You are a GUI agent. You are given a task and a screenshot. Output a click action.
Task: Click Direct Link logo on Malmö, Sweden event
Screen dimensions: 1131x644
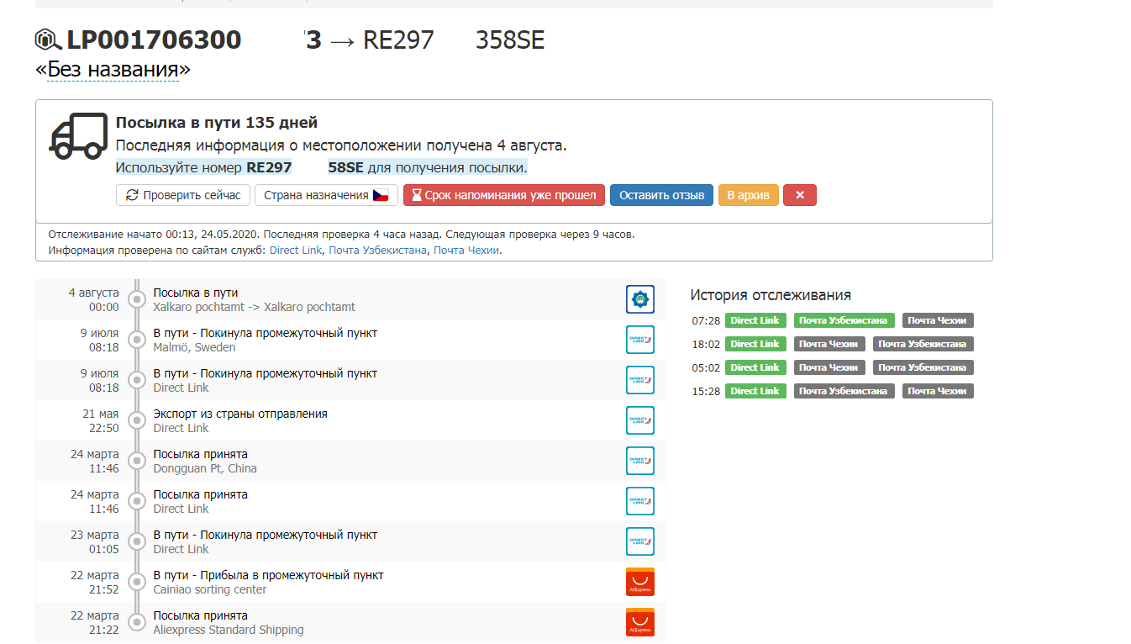click(x=639, y=340)
